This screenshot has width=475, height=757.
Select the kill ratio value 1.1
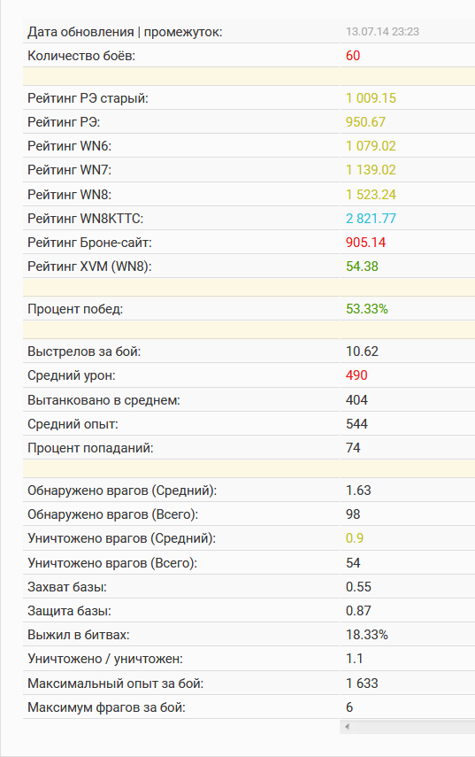click(355, 659)
